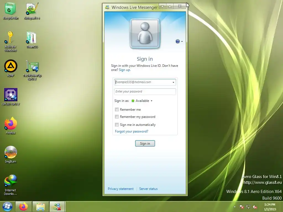
Task: Click the Sign in button
Action: (145, 144)
